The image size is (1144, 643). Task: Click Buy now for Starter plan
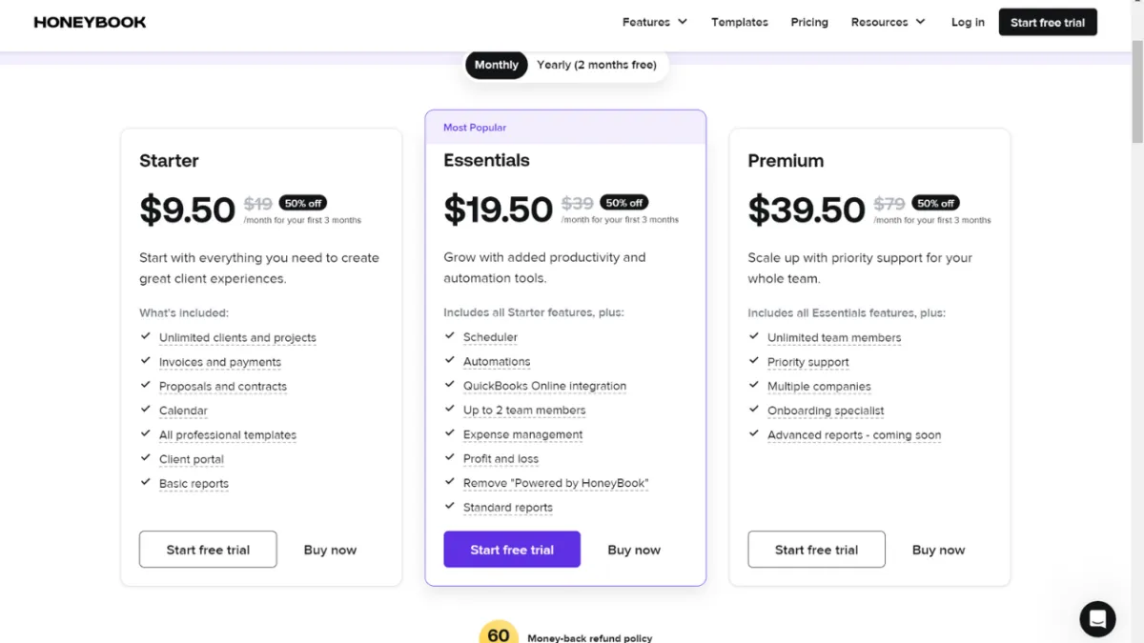330,550
